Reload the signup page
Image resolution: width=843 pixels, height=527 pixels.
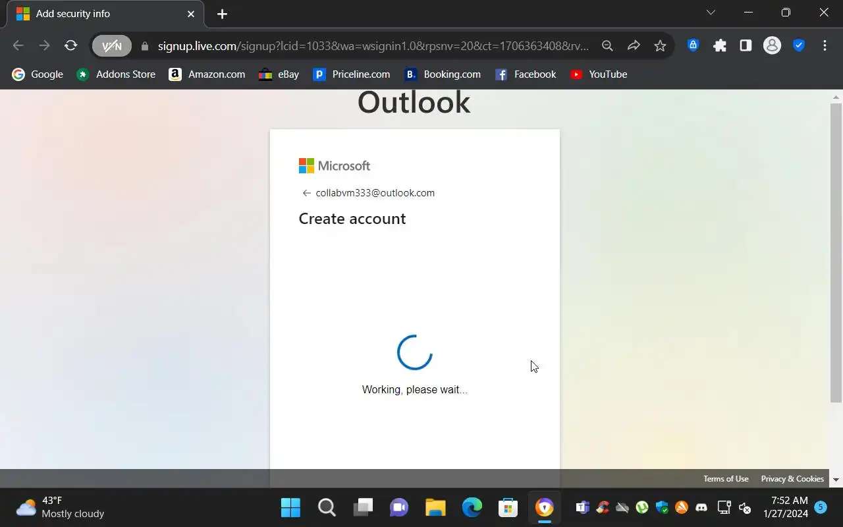pyautogui.click(x=70, y=45)
